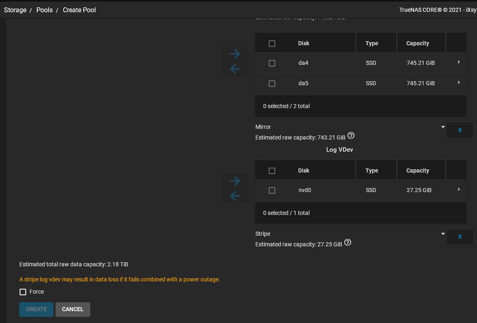Go to Storage in the breadcrumb
This screenshot has width=477, height=323.
pos(15,10)
